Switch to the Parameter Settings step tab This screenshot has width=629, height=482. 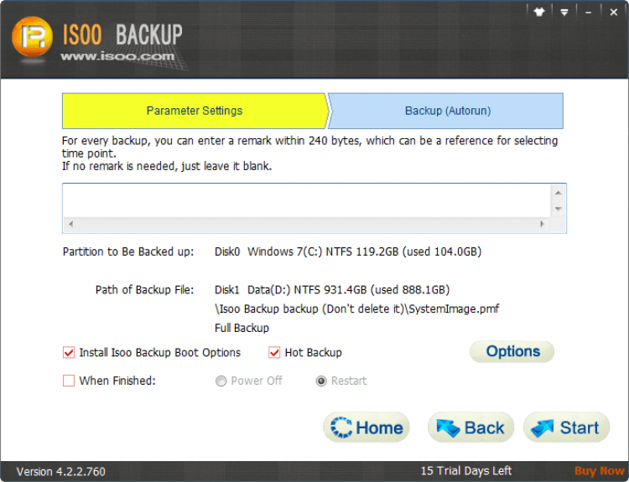coord(194,111)
